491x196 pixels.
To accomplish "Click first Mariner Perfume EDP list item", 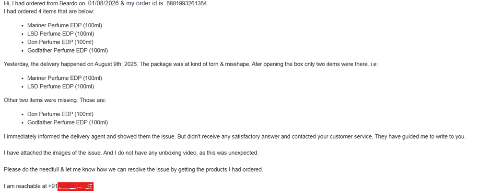I will point(65,26).
